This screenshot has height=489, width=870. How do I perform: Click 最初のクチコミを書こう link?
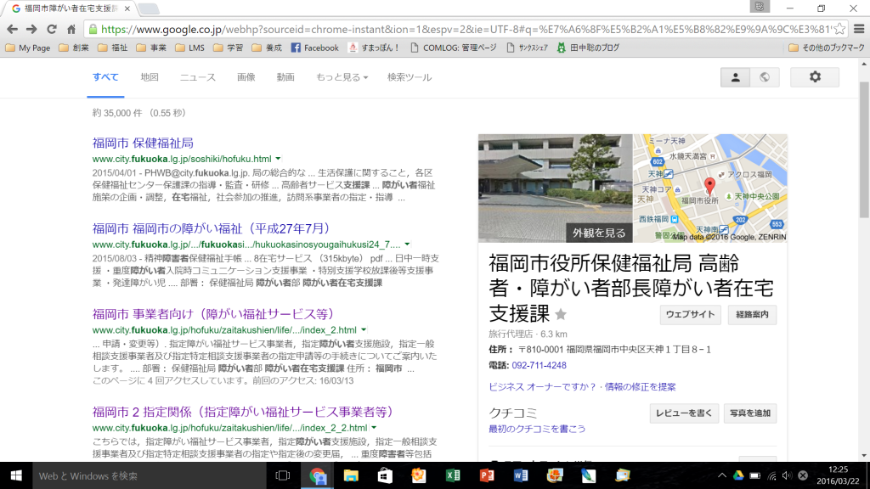(x=537, y=429)
